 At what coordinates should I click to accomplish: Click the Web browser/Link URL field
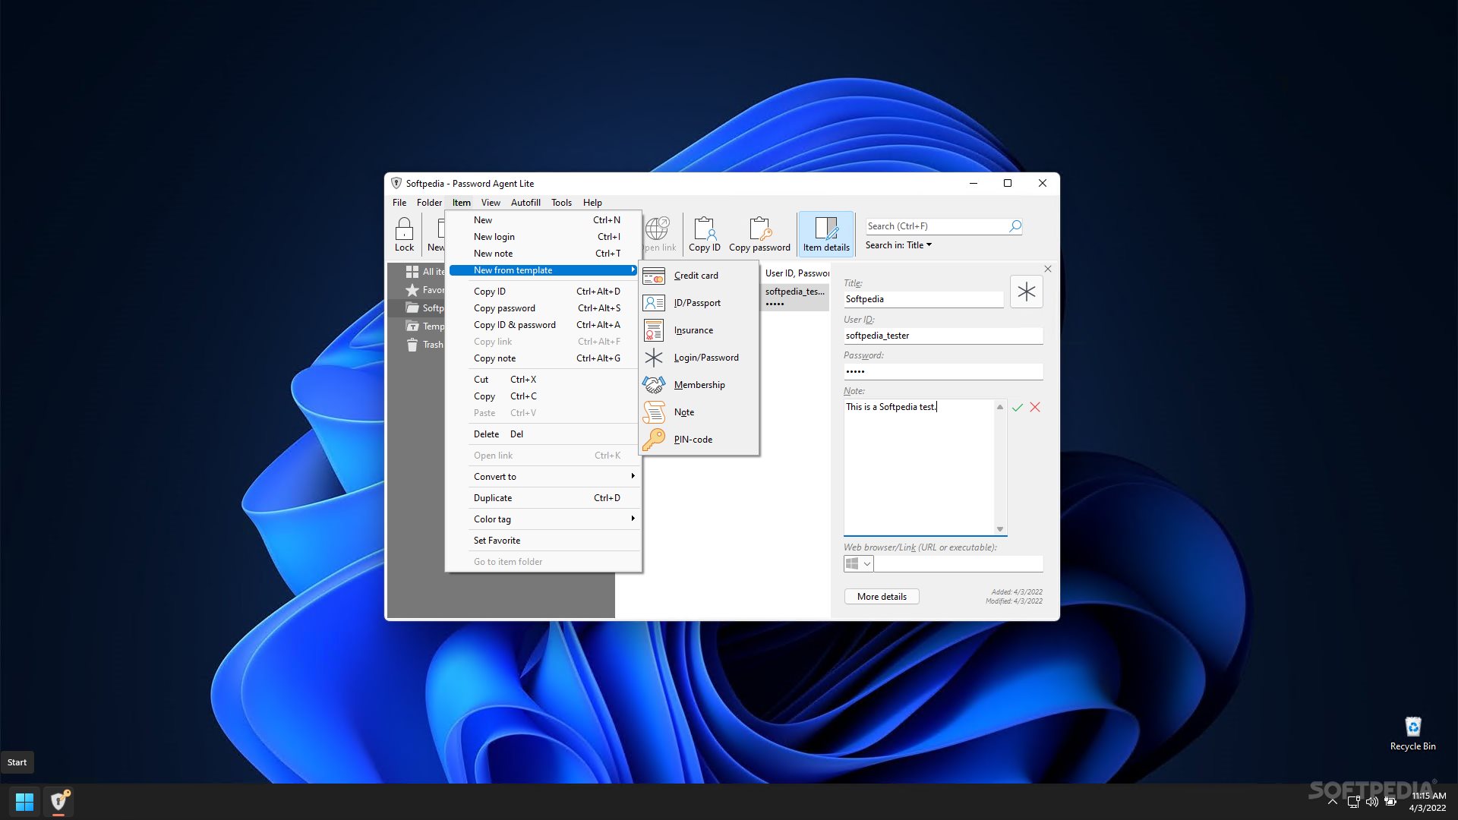point(959,563)
